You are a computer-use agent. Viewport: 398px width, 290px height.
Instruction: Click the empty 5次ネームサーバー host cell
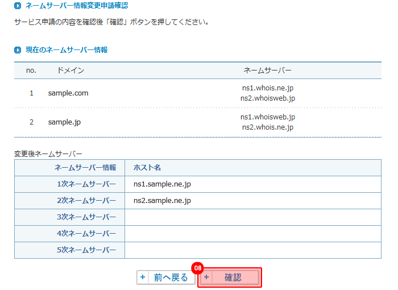point(252,250)
